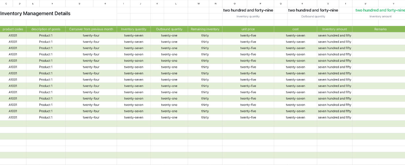Select the column E header

pos(33,3)
